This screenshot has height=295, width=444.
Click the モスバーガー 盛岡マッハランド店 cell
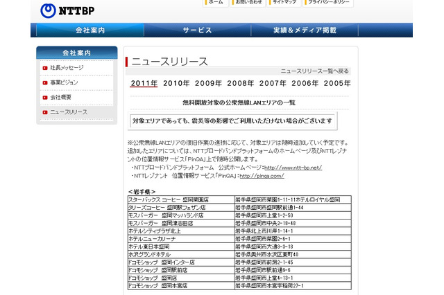click(x=181, y=215)
